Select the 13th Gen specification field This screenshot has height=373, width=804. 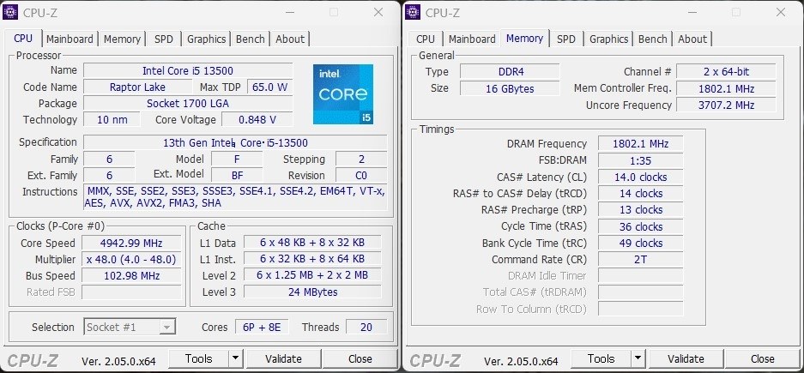pyautogui.click(x=235, y=142)
